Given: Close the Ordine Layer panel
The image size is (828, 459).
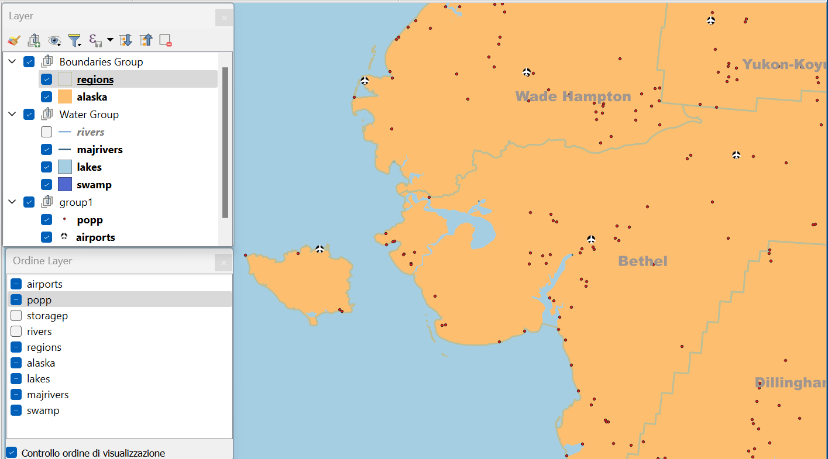Looking at the screenshot, I should pos(224,263).
